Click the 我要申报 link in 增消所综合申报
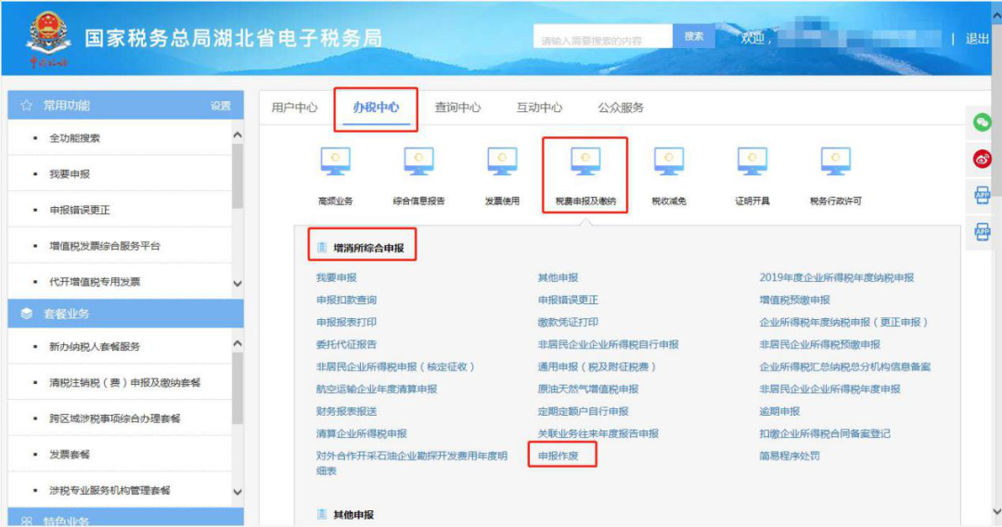This screenshot has width=1002, height=527. [336, 277]
